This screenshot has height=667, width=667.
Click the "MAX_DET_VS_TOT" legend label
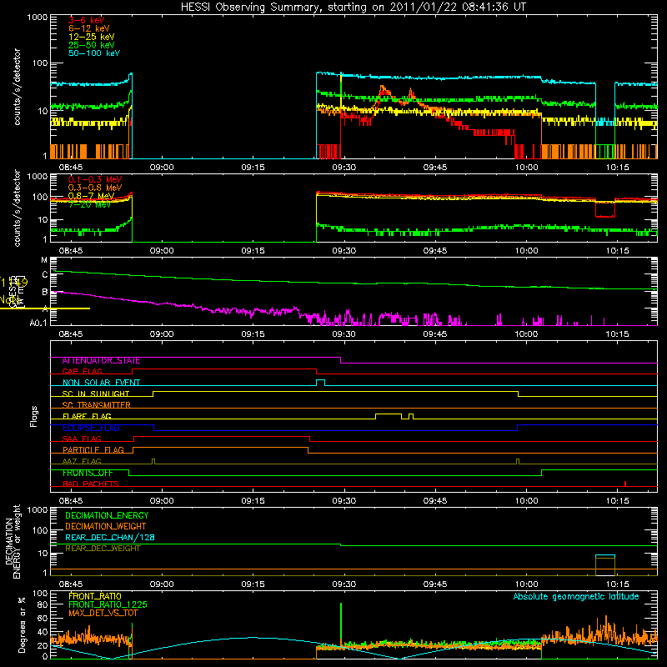pos(103,613)
